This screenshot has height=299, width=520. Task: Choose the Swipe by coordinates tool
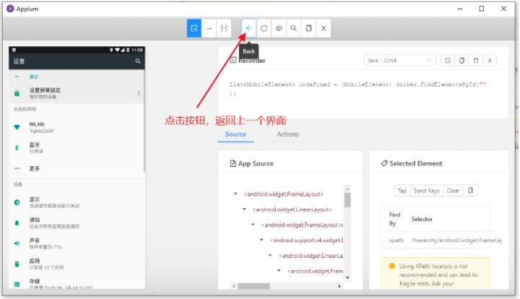click(209, 28)
